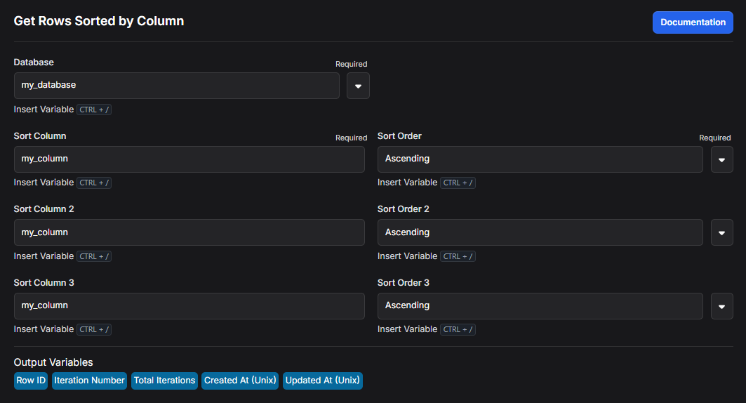746x403 pixels.
Task: Click the Database input field
Action: click(177, 86)
